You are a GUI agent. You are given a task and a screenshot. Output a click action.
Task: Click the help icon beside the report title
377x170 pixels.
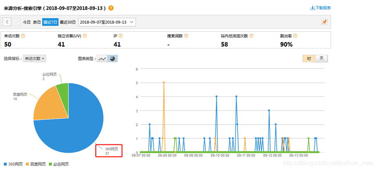click(111, 8)
